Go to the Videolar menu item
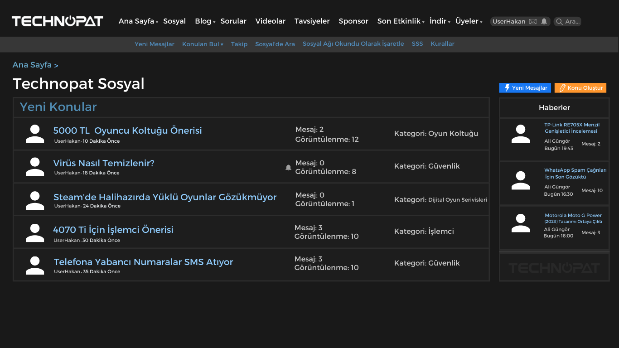This screenshot has width=619, height=348. click(x=271, y=21)
